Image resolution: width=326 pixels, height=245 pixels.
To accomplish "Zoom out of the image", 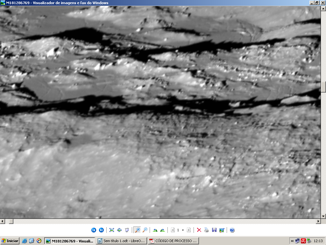I will 145,230.
